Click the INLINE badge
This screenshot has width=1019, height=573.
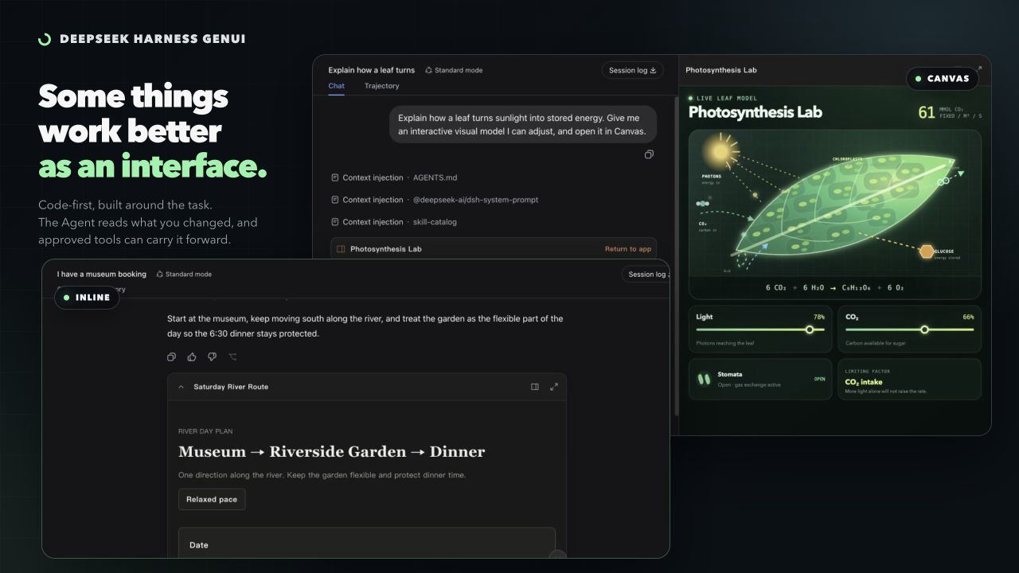click(88, 298)
